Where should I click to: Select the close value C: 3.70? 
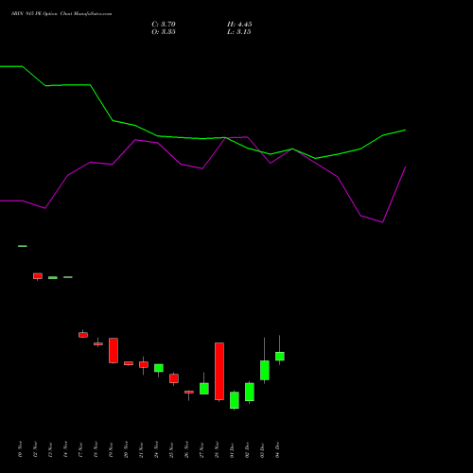(x=164, y=25)
